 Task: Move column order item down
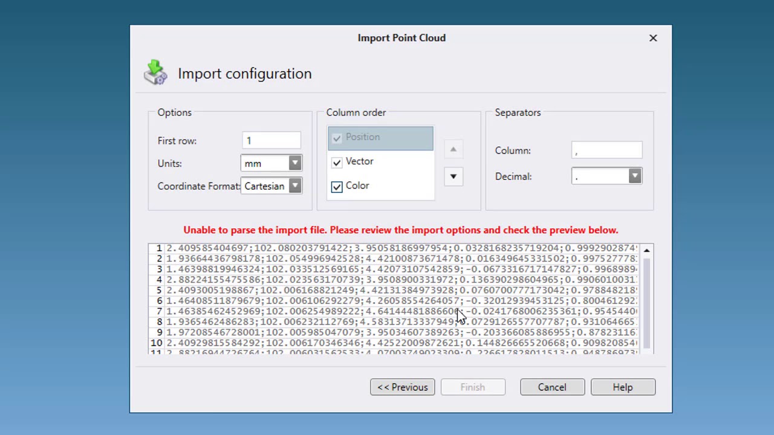click(453, 176)
